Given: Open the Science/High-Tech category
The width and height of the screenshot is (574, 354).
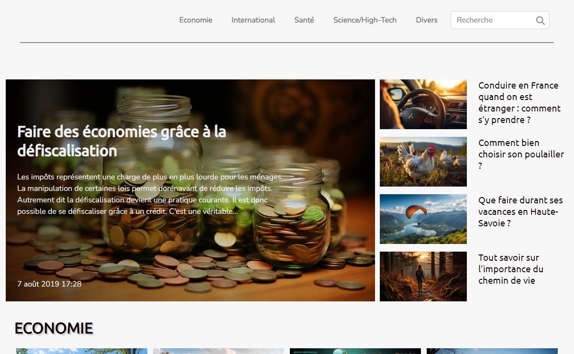Looking at the screenshot, I should coord(365,20).
